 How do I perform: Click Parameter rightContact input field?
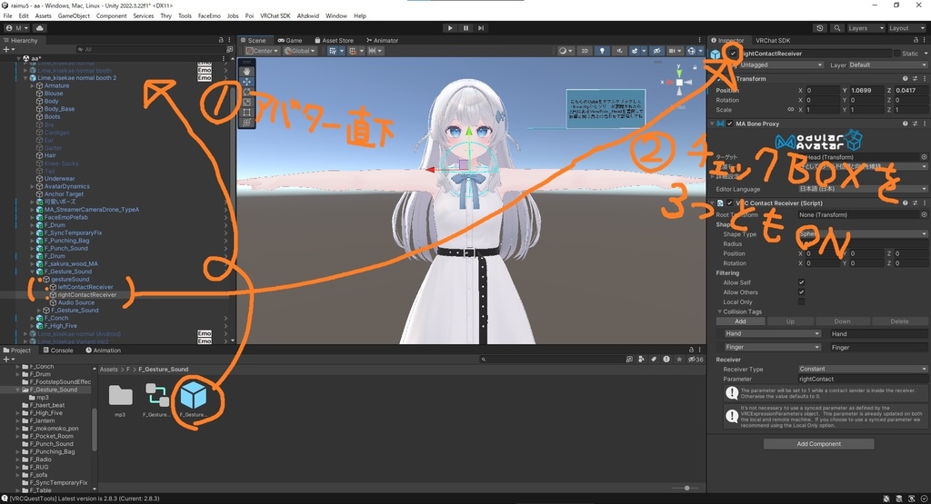tap(863, 379)
